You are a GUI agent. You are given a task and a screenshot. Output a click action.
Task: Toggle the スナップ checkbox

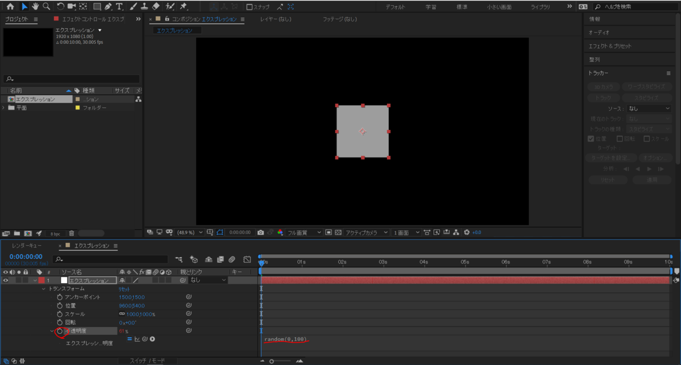249,7
